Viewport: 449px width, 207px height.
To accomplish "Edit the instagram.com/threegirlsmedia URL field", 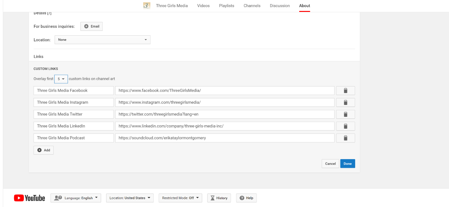I will (225, 102).
